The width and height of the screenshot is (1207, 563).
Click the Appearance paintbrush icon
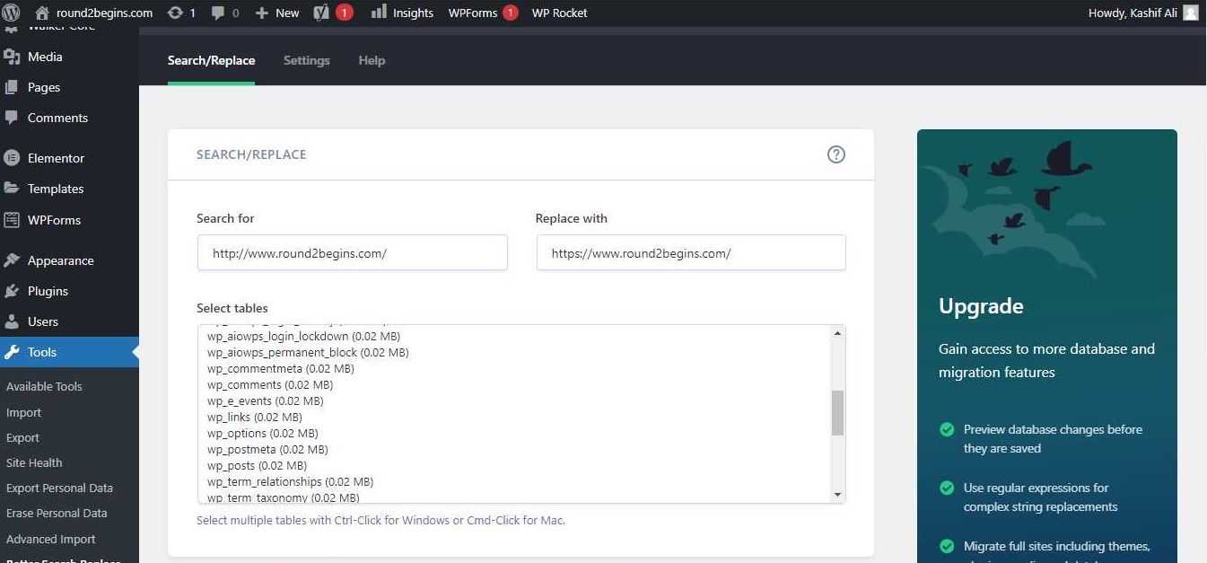click(12, 260)
